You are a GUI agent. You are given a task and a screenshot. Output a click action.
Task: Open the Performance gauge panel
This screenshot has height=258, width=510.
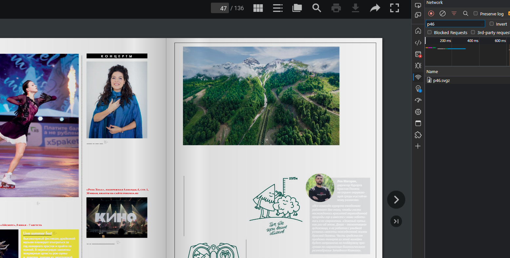tap(418, 100)
